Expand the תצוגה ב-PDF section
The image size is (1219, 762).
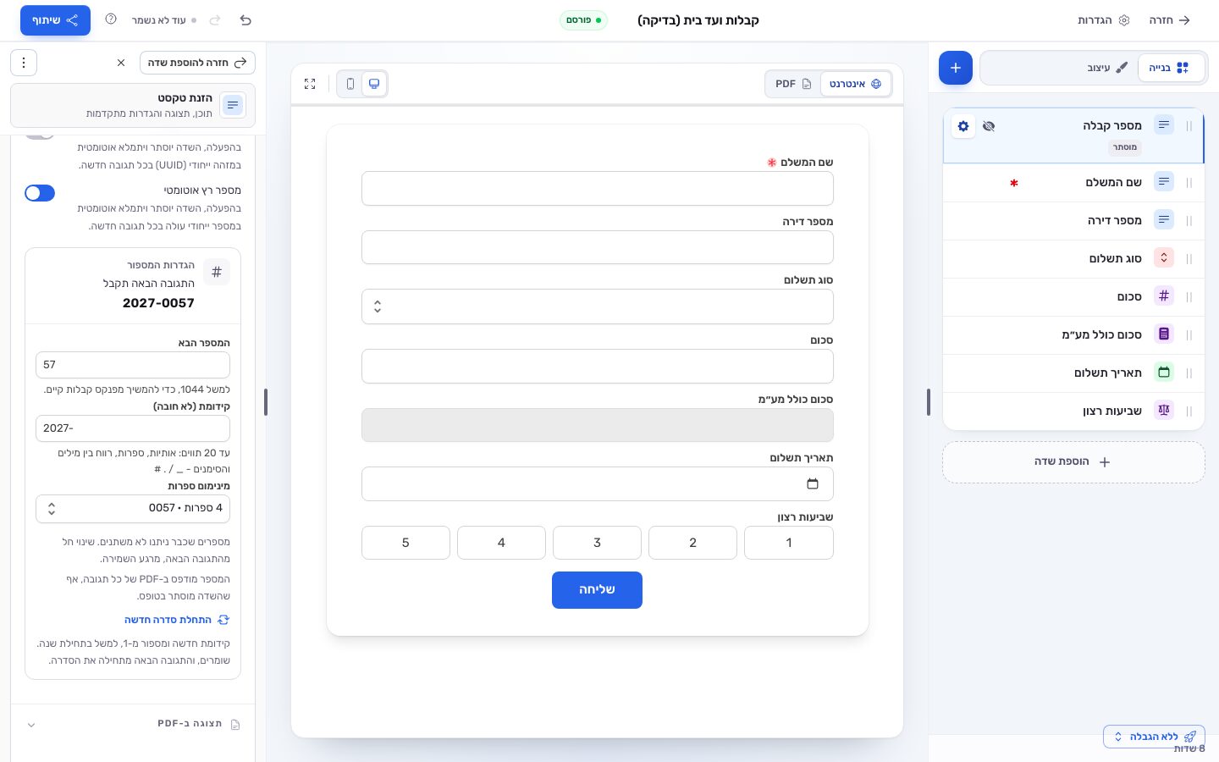coord(133,724)
